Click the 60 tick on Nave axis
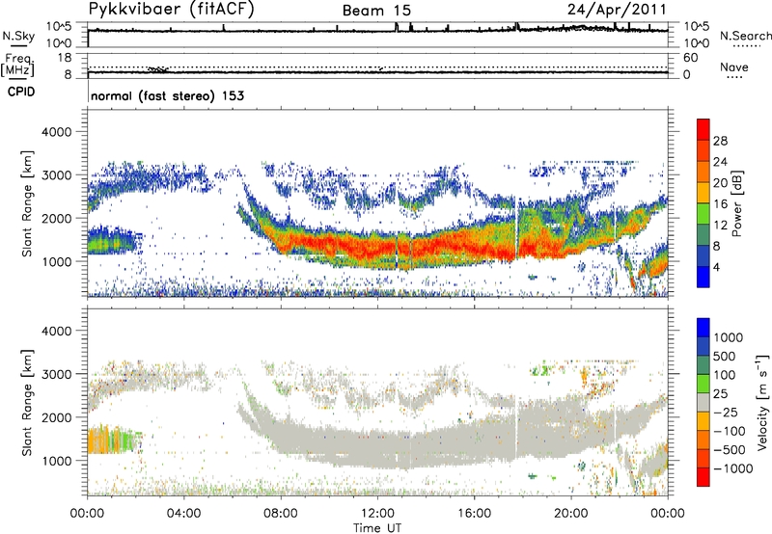 point(690,58)
